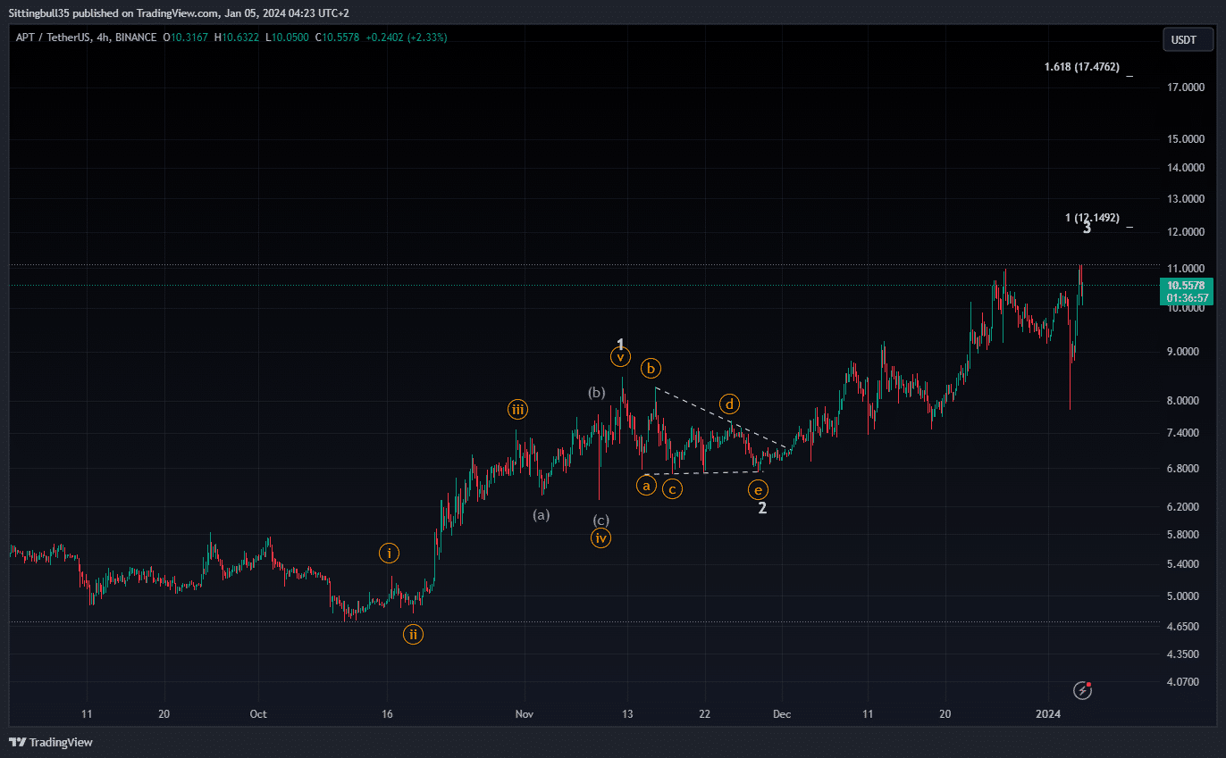This screenshot has height=758, width=1226.
Task: Click the grey (b) wave label
Action: [x=597, y=392]
